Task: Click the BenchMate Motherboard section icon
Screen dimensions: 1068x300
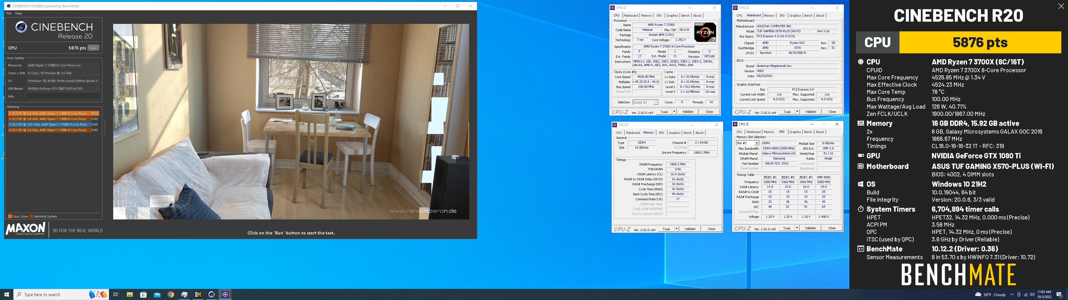Action: click(861, 166)
